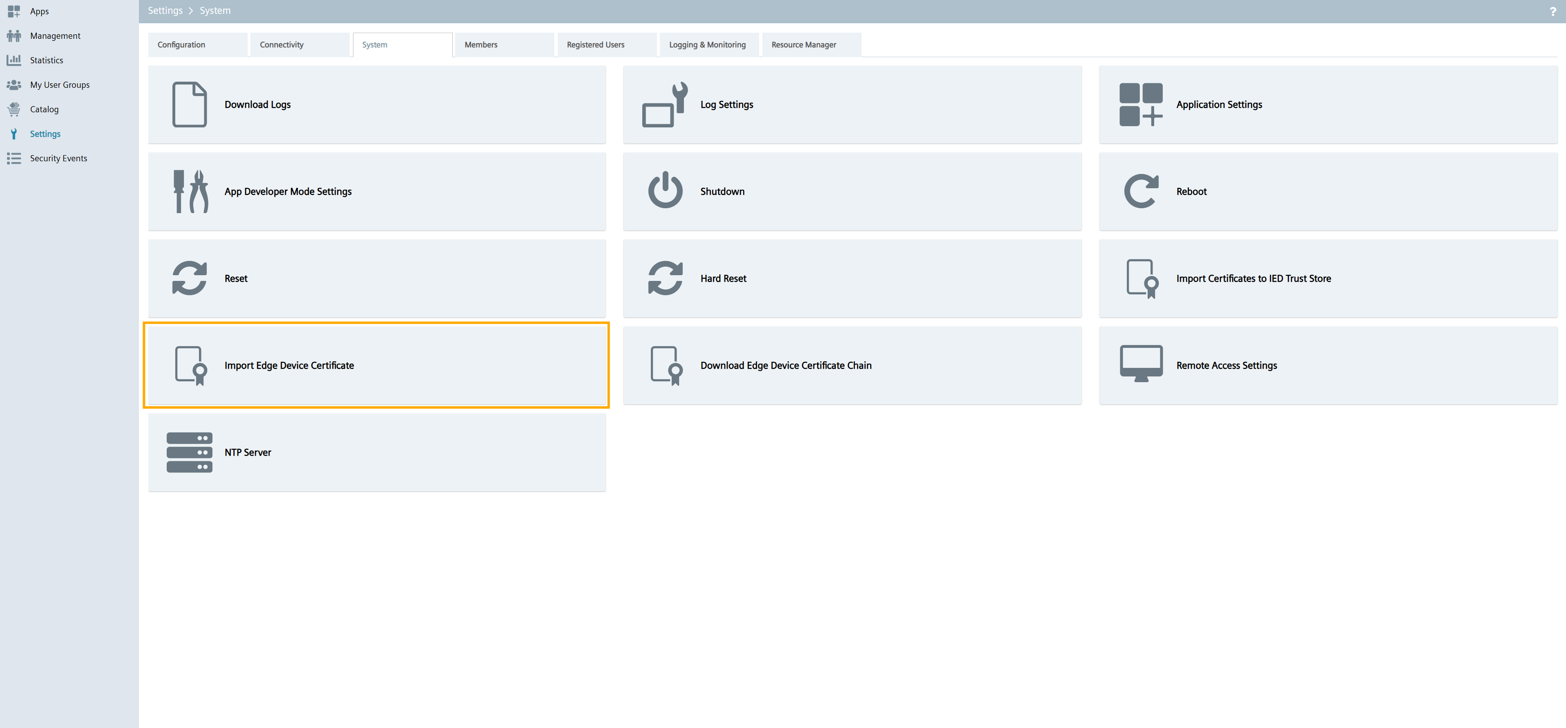This screenshot has height=728, width=1566.
Task: Click the Hard Reset refresh icon
Action: [665, 278]
